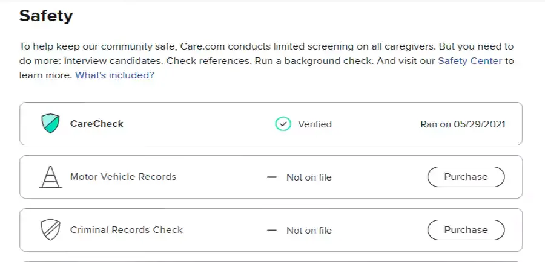Open the Safety Center link
The height and width of the screenshot is (262, 545).
click(470, 61)
